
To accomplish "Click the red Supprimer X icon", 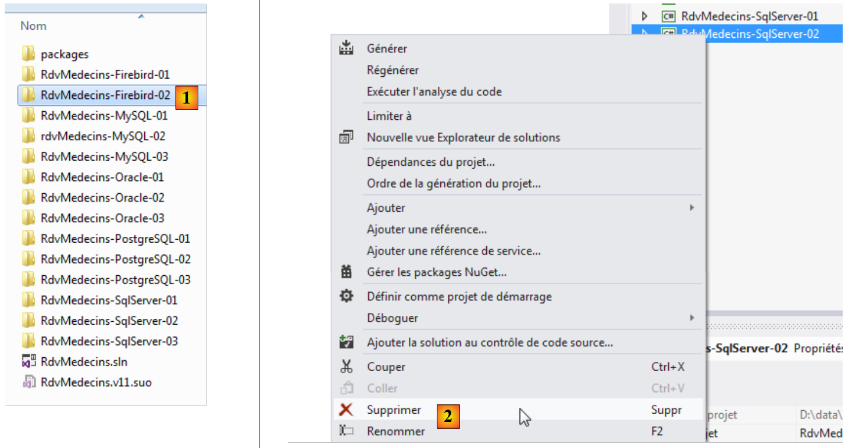I will pyautogui.click(x=346, y=410).
